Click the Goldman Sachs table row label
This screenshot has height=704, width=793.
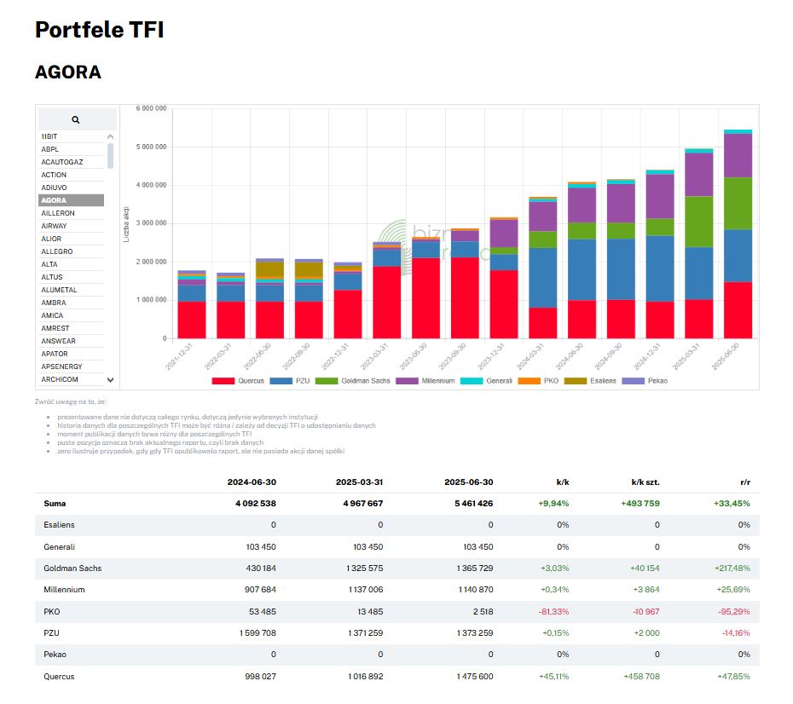[72, 568]
